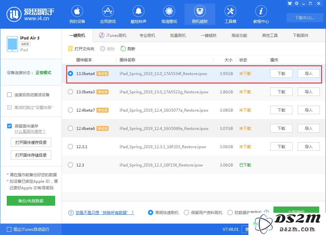Select firmware 12.4beta6 radio button
This screenshot has height=235, width=326.
click(70, 128)
